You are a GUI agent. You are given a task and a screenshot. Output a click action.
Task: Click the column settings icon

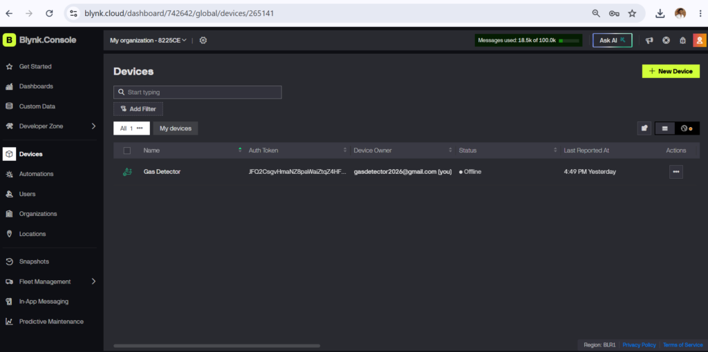644,128
